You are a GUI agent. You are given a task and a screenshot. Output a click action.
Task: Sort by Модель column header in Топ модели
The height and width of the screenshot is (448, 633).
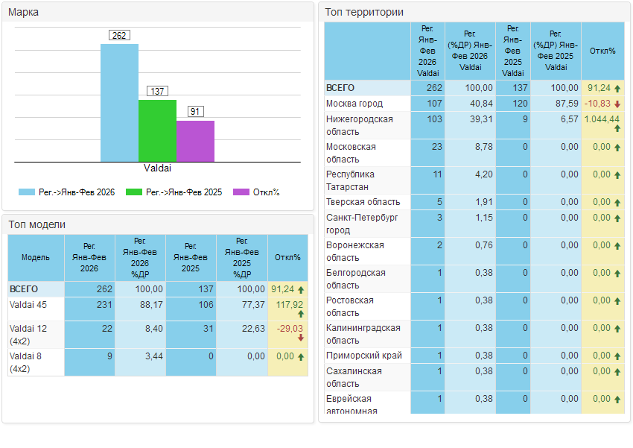[36, 257]
